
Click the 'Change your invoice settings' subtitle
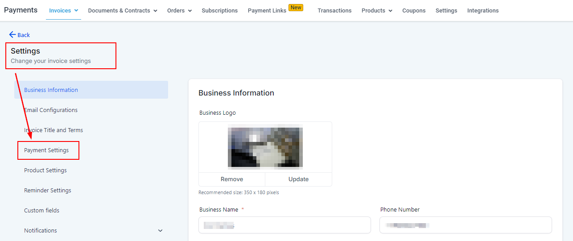coord(51,61)
